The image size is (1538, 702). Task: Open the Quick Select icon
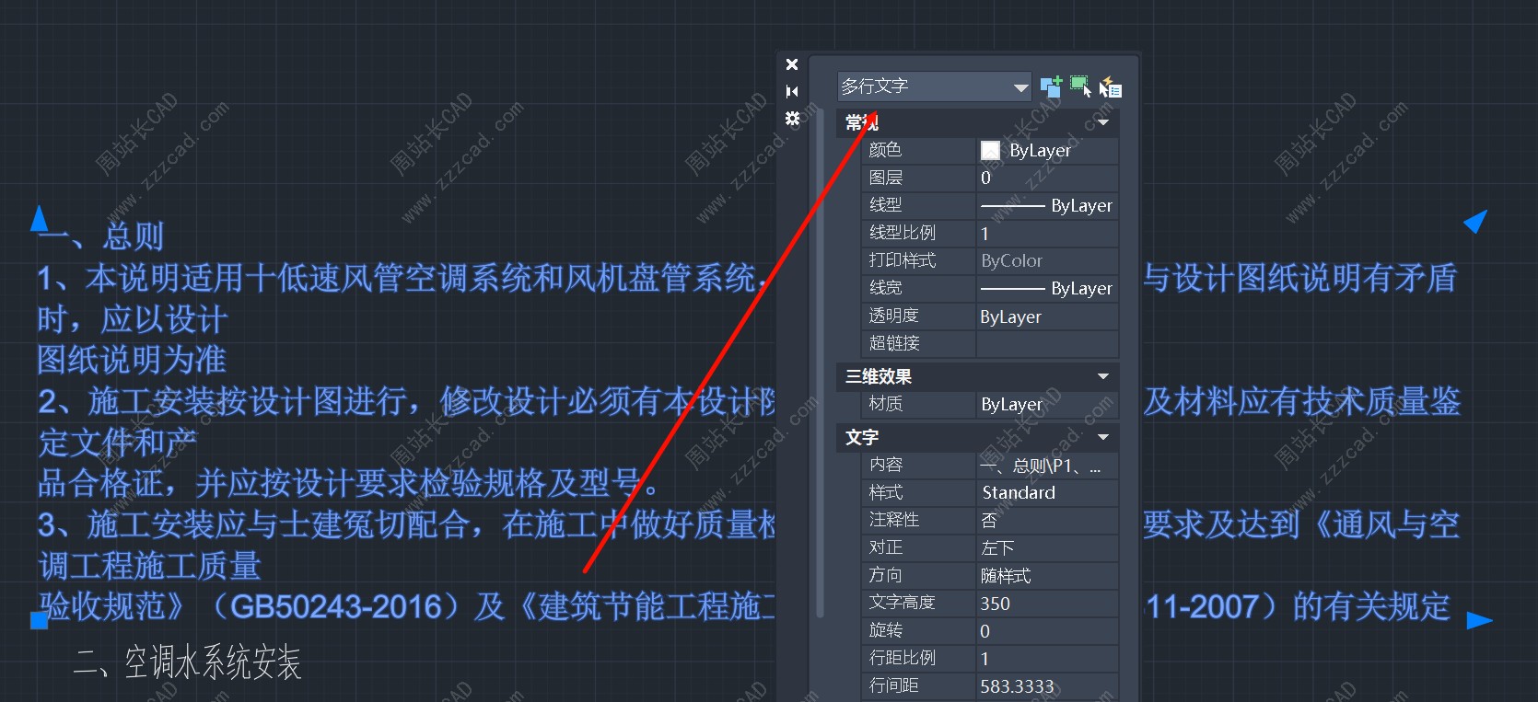pyautogui.click(x=1111, y=87)
